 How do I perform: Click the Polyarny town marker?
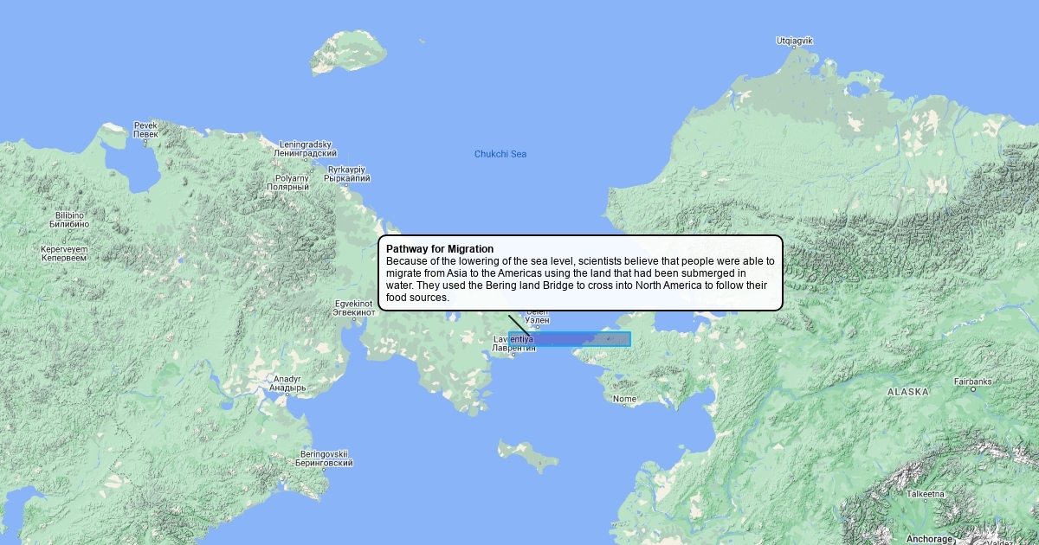click(286, 192)
